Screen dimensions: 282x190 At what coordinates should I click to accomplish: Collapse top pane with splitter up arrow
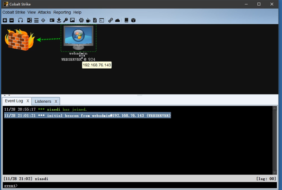click(x=5, y=95)
